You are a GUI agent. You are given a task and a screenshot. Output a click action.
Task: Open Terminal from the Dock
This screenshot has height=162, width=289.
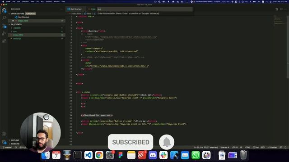(78, 155)
